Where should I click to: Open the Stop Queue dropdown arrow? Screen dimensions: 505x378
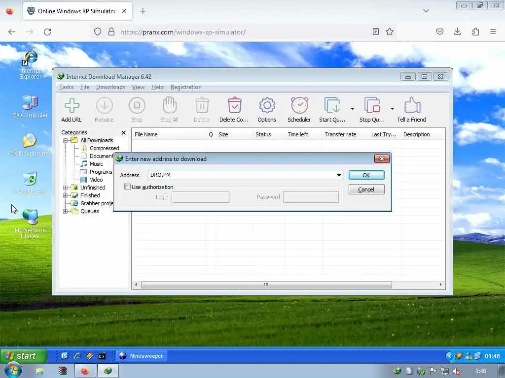click(x=392, y=109)
